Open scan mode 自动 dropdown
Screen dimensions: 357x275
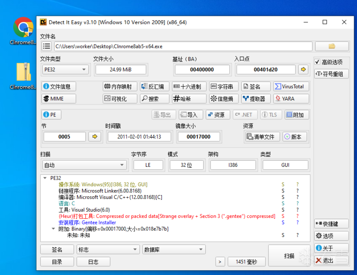pos(84,165)
